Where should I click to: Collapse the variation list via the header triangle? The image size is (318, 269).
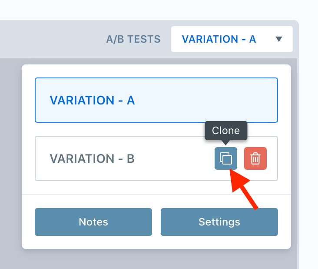279,39
